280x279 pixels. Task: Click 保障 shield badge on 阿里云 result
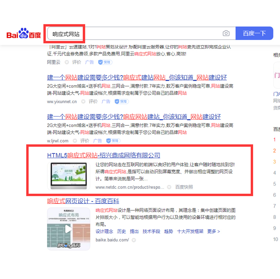click(x=105, y=62)
